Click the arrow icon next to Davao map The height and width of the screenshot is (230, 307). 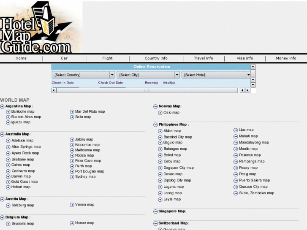[x=160, y=174]
